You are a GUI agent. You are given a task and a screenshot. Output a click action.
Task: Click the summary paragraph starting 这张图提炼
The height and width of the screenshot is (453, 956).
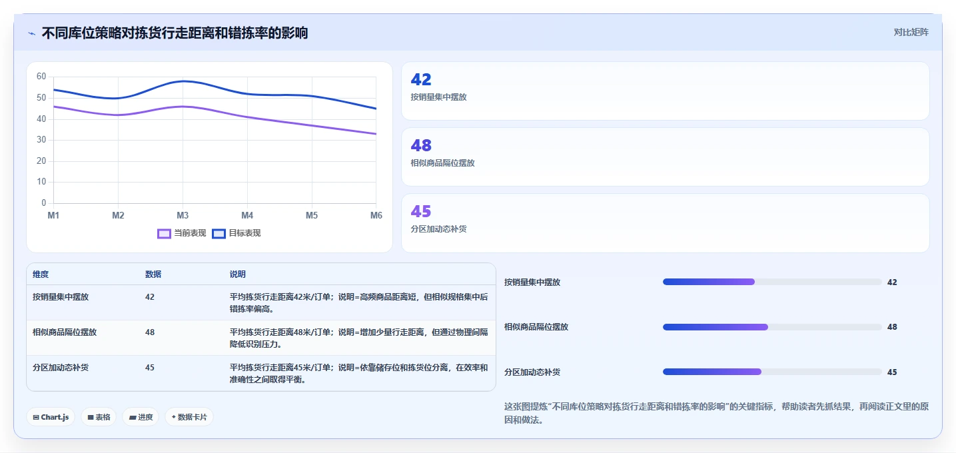[716, 413]
